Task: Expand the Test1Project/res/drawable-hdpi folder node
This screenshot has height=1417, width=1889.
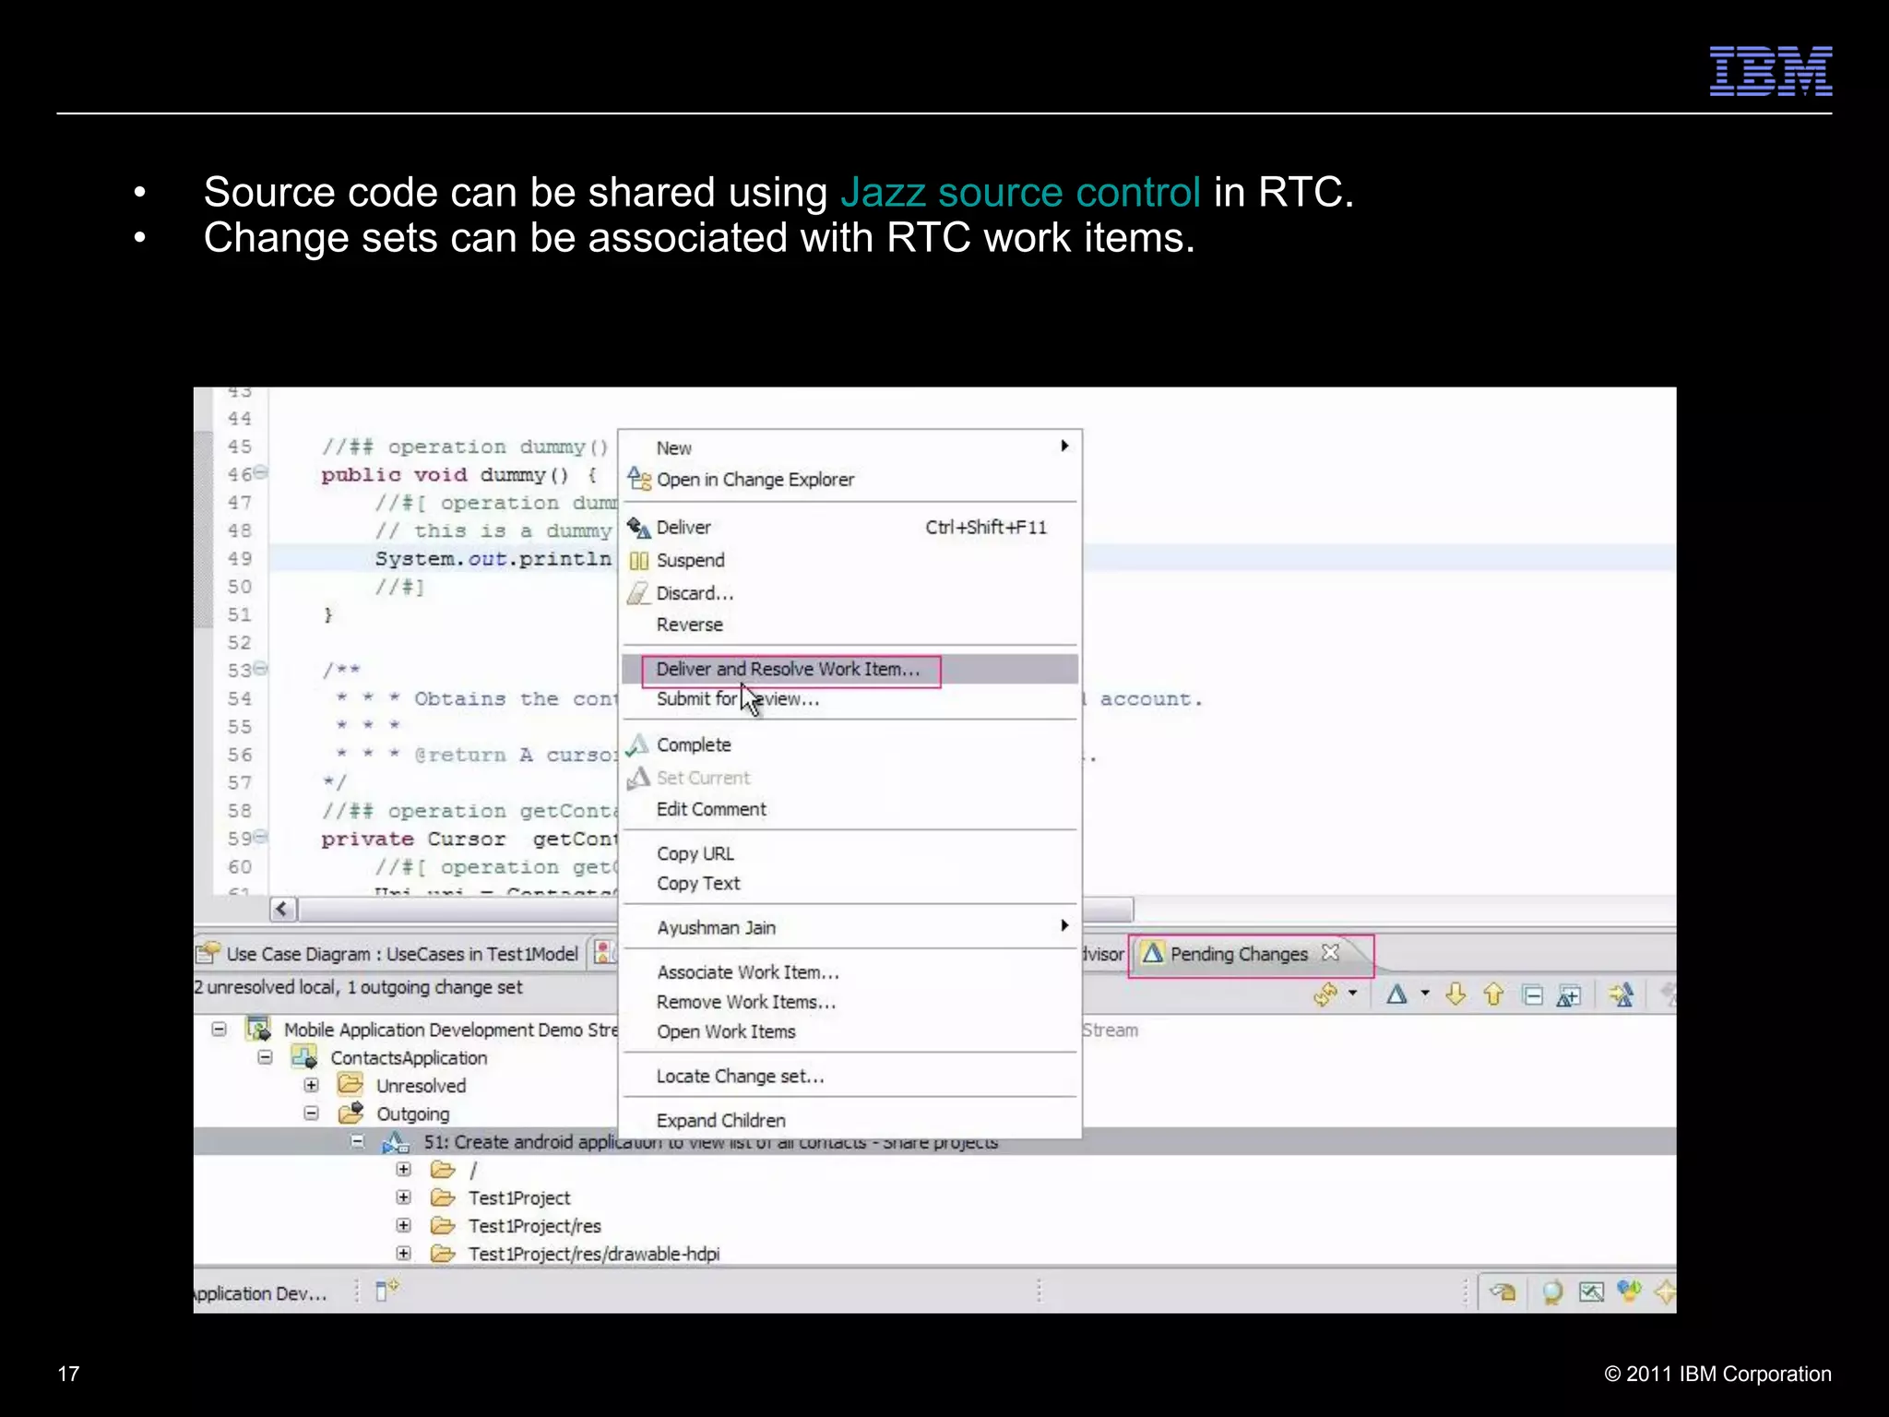Action: [404, 1253]
